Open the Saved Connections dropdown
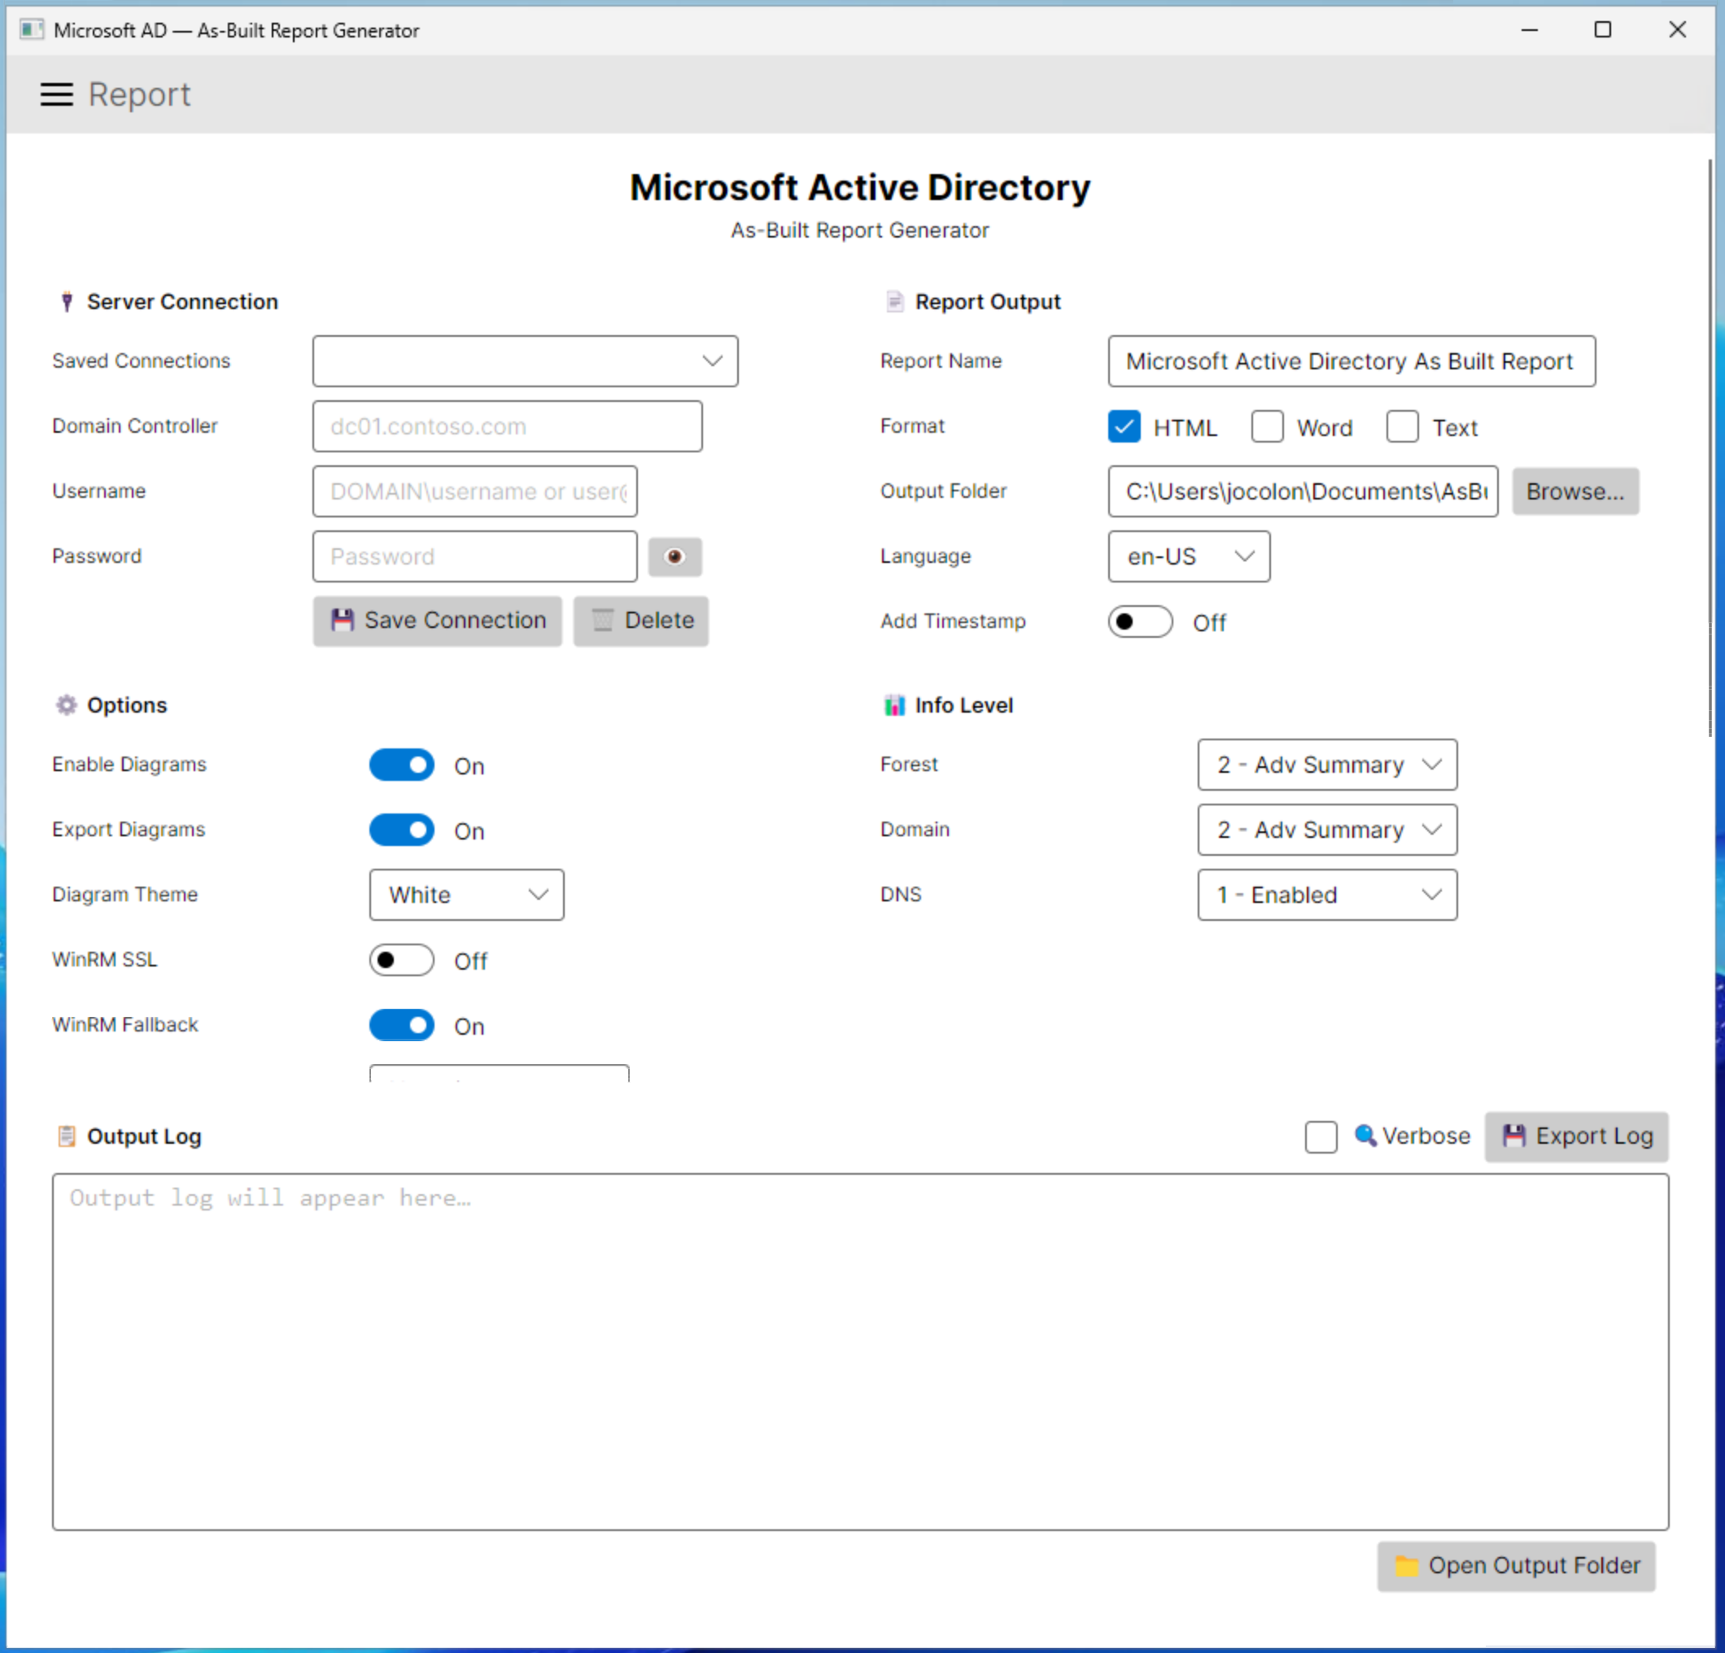This screenshot has width=1725, height=1653. tap(525, 360)
